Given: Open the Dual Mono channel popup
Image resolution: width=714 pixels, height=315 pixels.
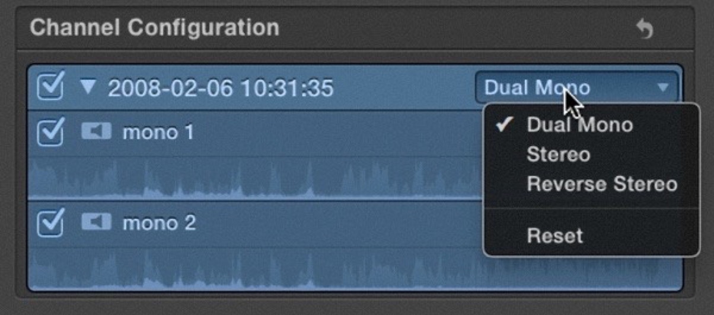Looking at the screenshot, I should pyautogui.click(x=576, y=88).
